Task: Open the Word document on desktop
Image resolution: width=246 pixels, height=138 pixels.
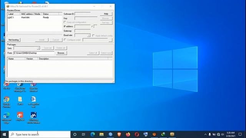Action: 33,102
